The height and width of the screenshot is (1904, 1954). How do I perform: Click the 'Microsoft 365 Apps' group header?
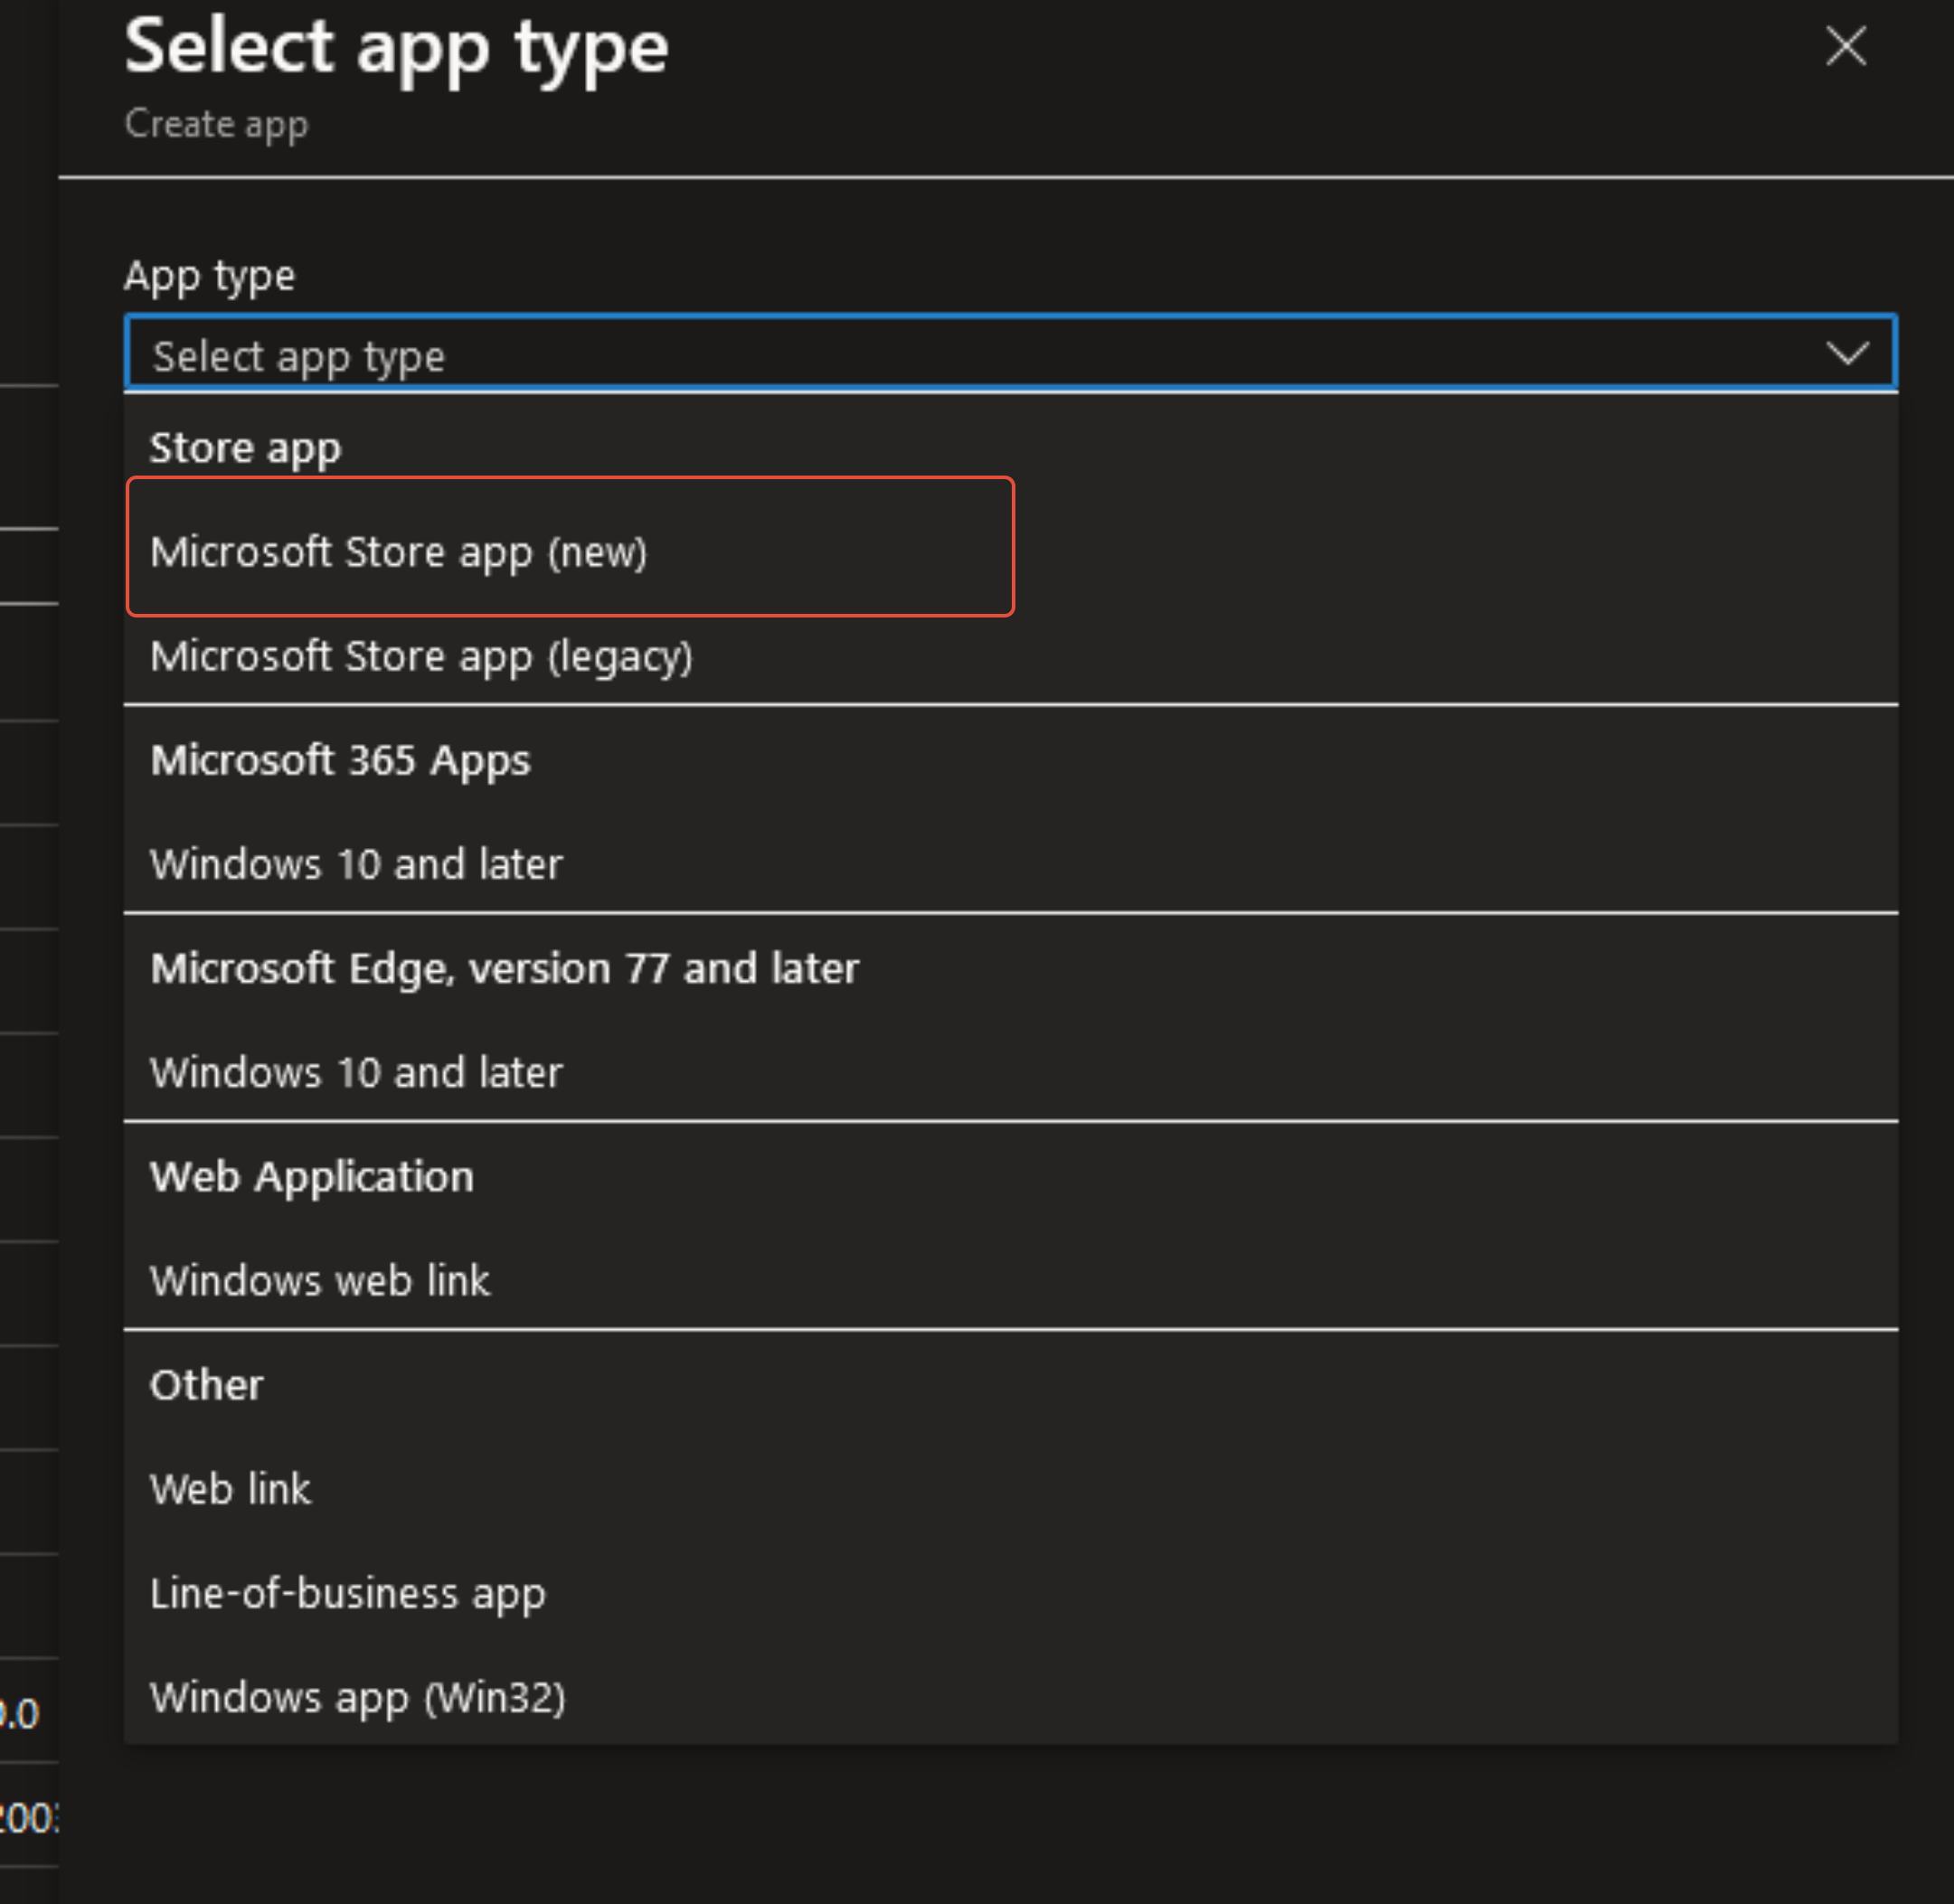tap(340, 760)
